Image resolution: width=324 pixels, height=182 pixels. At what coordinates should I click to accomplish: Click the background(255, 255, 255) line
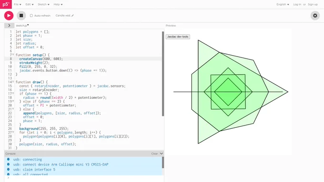[44, 129]
